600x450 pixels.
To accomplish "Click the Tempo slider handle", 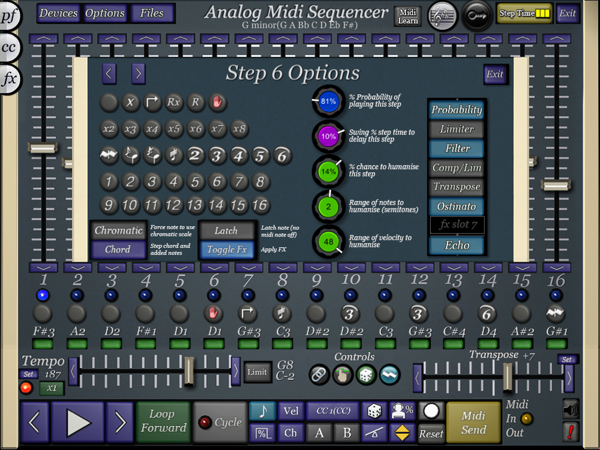I will click(x=190, y=371).
